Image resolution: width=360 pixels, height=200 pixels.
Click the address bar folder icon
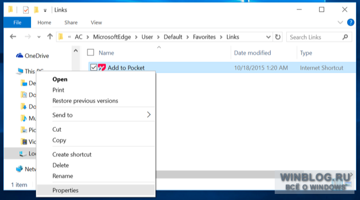[60, 37]
